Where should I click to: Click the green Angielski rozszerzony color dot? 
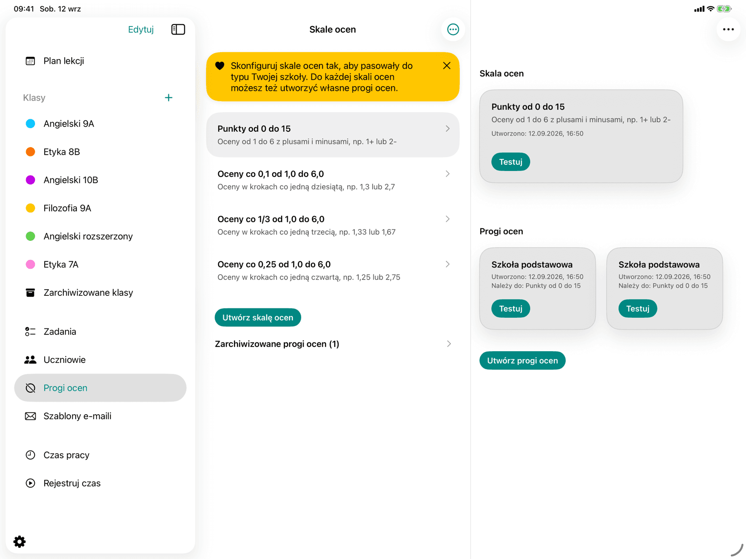(x=30, y=236)
